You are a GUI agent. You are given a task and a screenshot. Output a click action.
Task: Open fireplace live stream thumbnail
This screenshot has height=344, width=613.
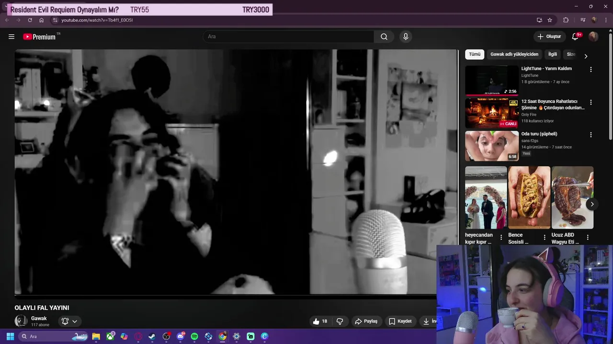click(x=492, y=113)
